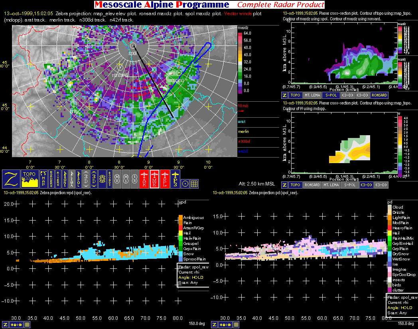The height and width of the screenshot is (329, 418).
Task: Select the TOPO terrain icon in main toolbar
Action: click(30, 179)
